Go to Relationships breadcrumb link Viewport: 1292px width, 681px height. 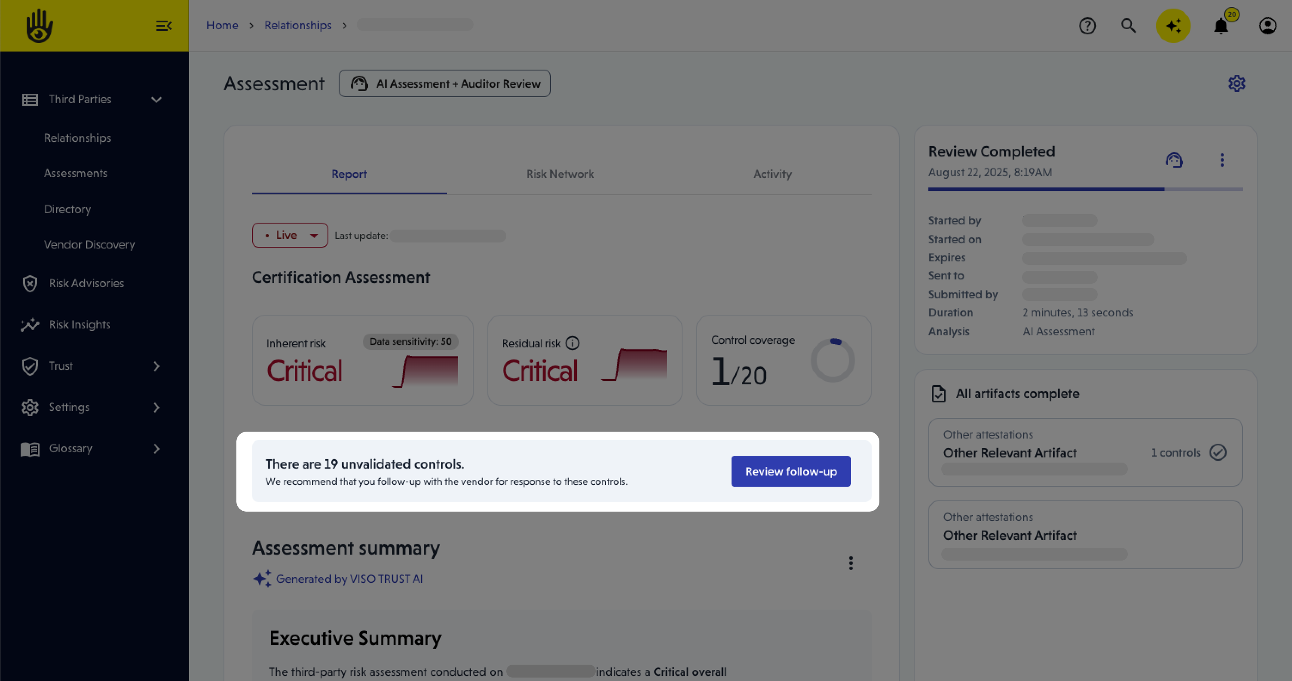298,25
